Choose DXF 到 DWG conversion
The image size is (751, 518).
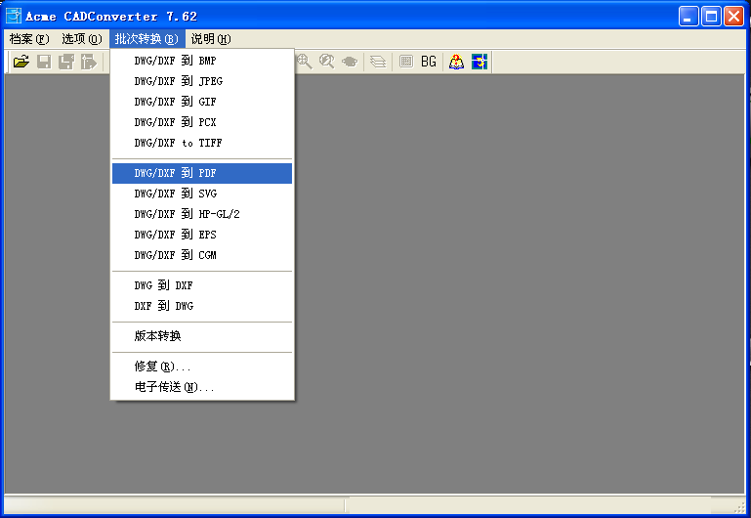202,306
